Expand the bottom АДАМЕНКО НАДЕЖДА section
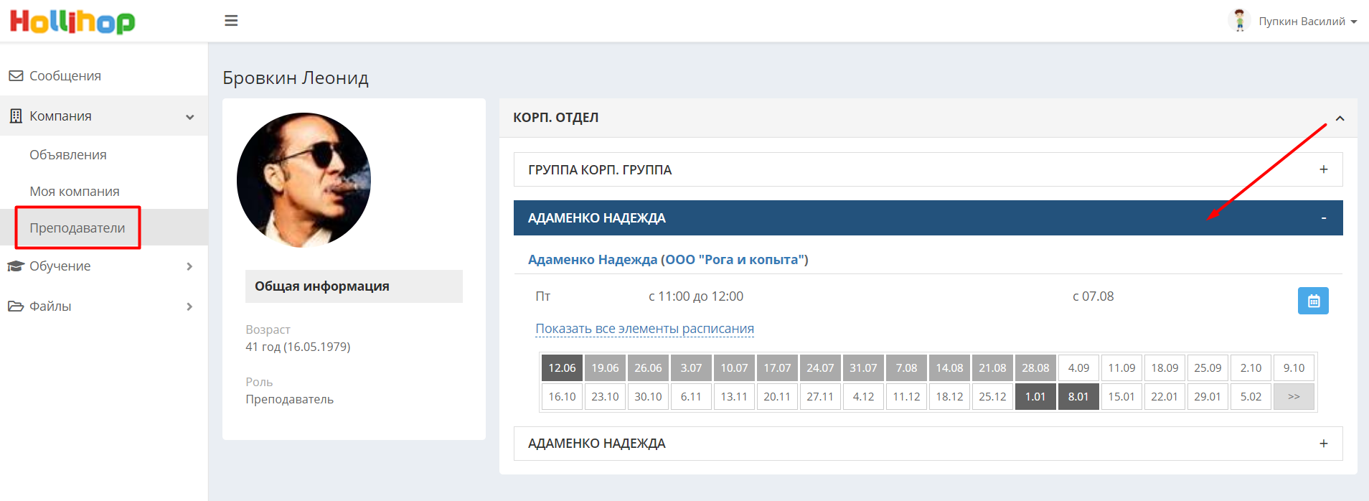The image size is (1369, 501). (x=928, y=444)
